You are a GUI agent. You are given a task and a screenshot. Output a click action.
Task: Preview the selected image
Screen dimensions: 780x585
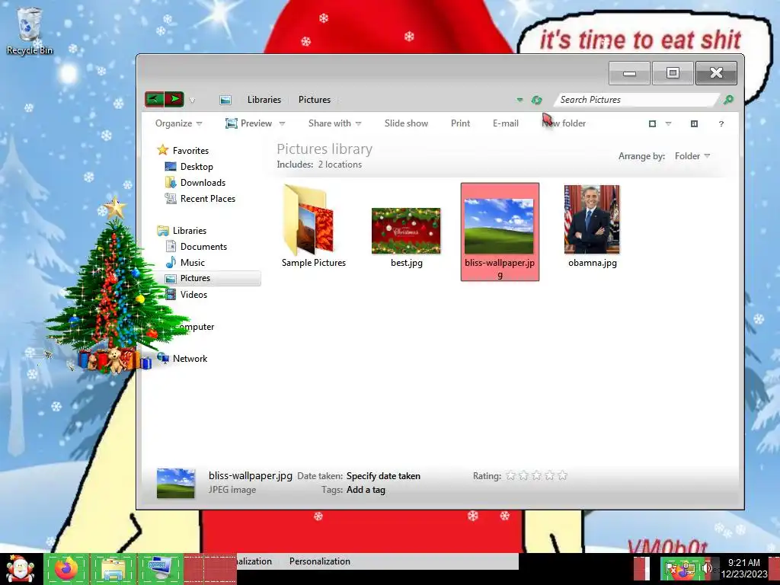click(249, 123)
